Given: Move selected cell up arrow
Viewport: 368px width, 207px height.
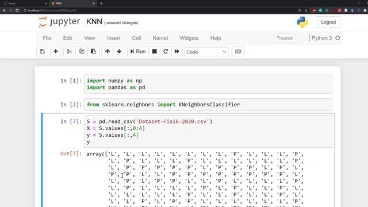Looking at the screenshot, I should click(x=108, y=51).
